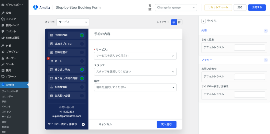
Task: Select the list layout icon
Action: [174, 22]
